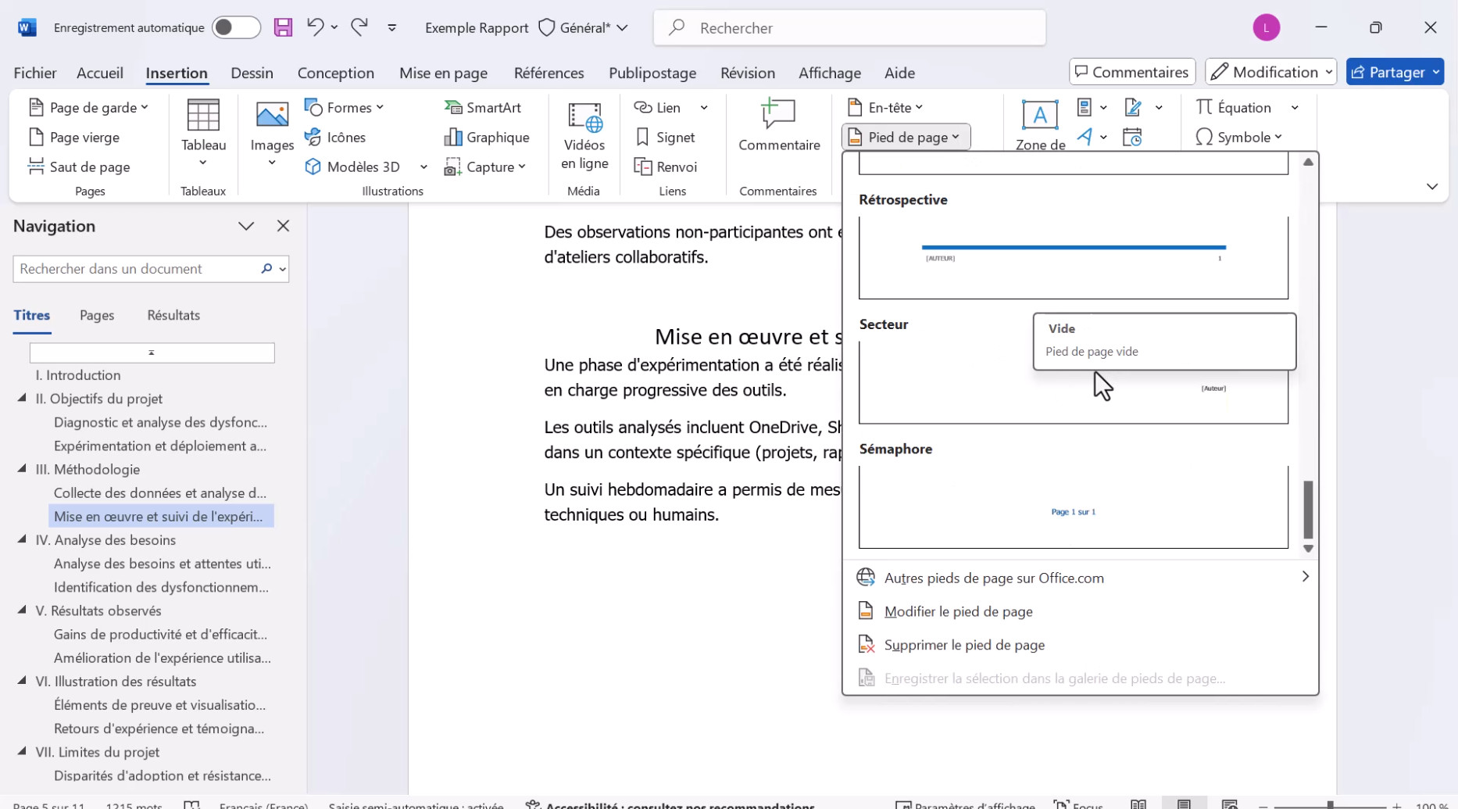Open the Undo history dropdown arrow

click(x=334, y=27)
